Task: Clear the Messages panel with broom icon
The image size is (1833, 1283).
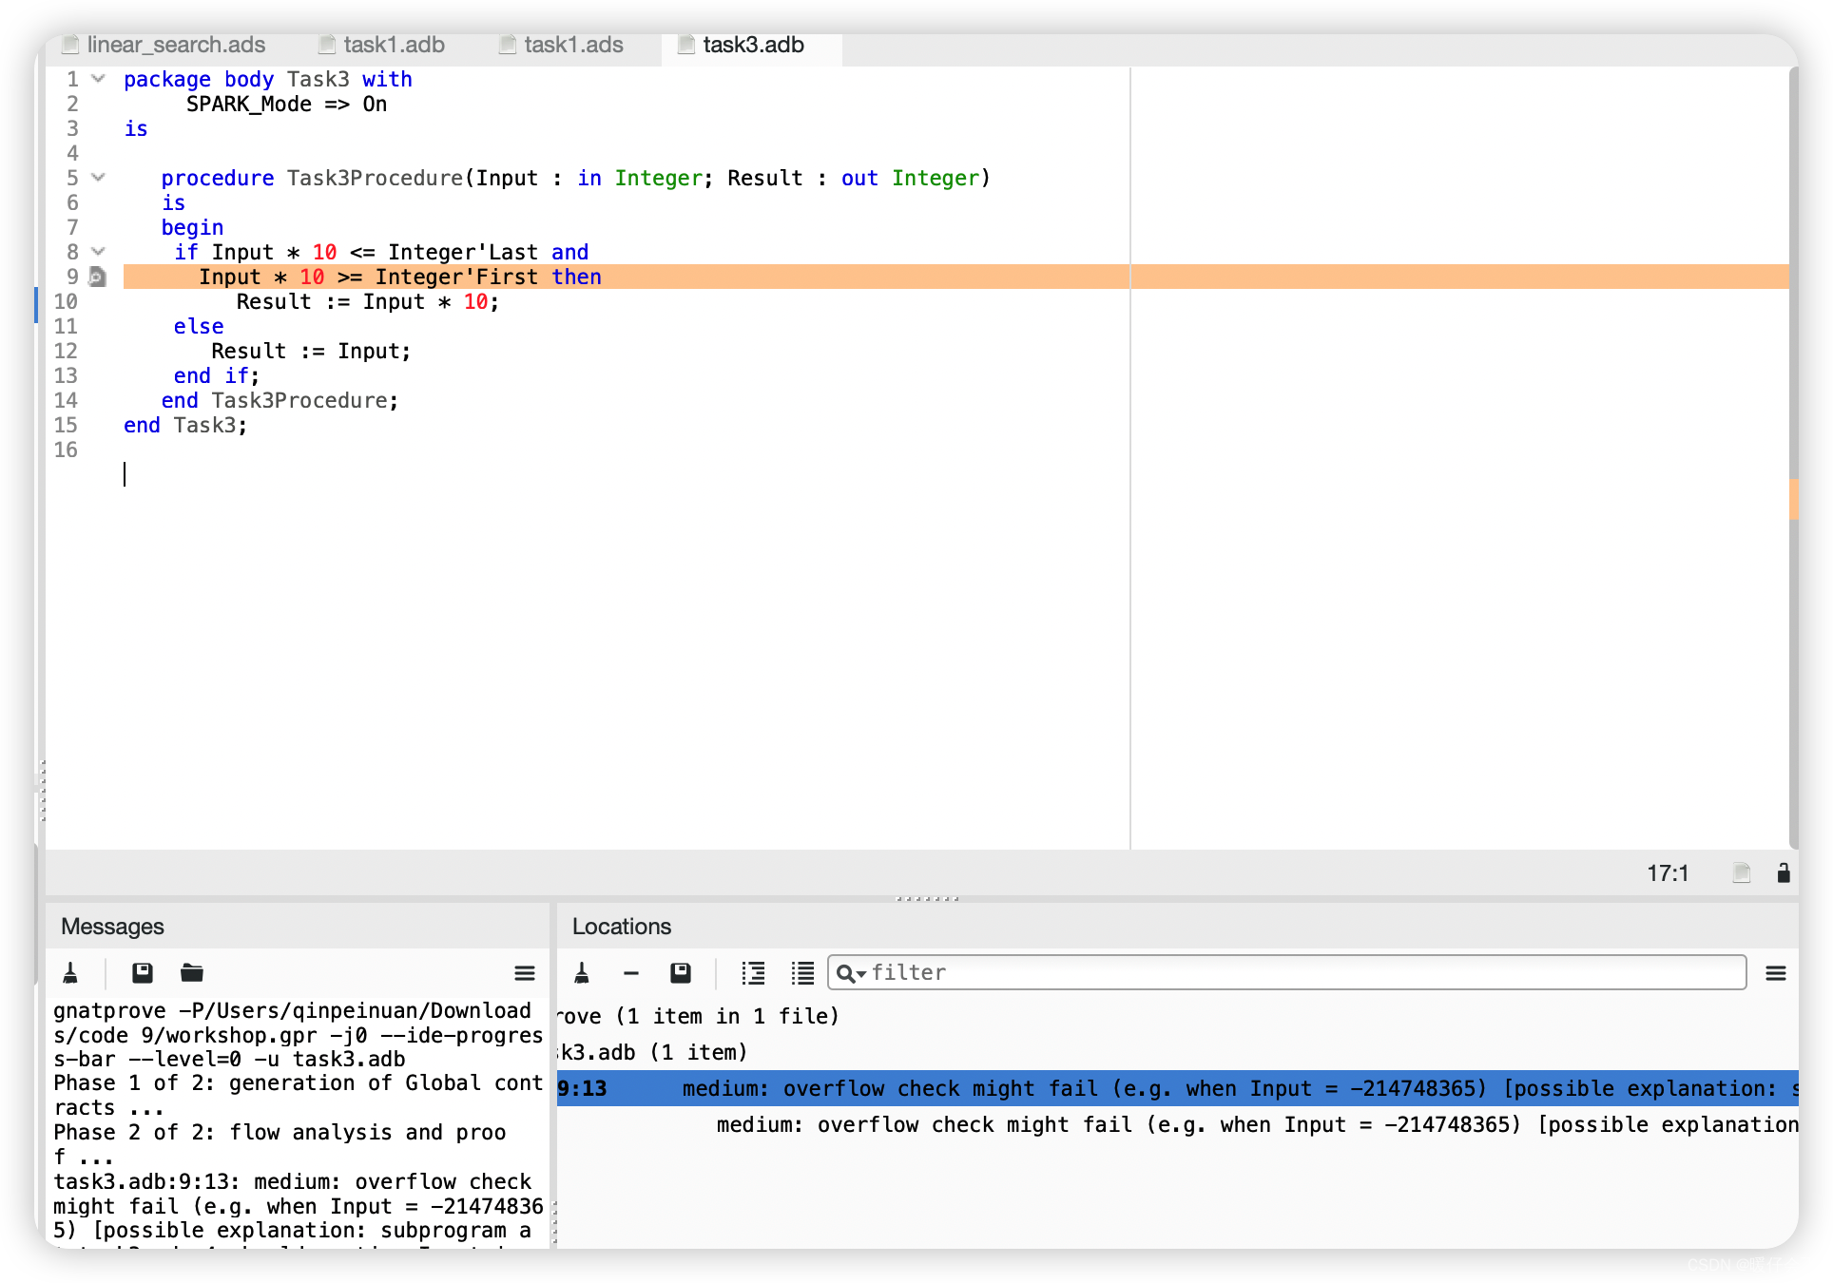Action: coord(70,972)
